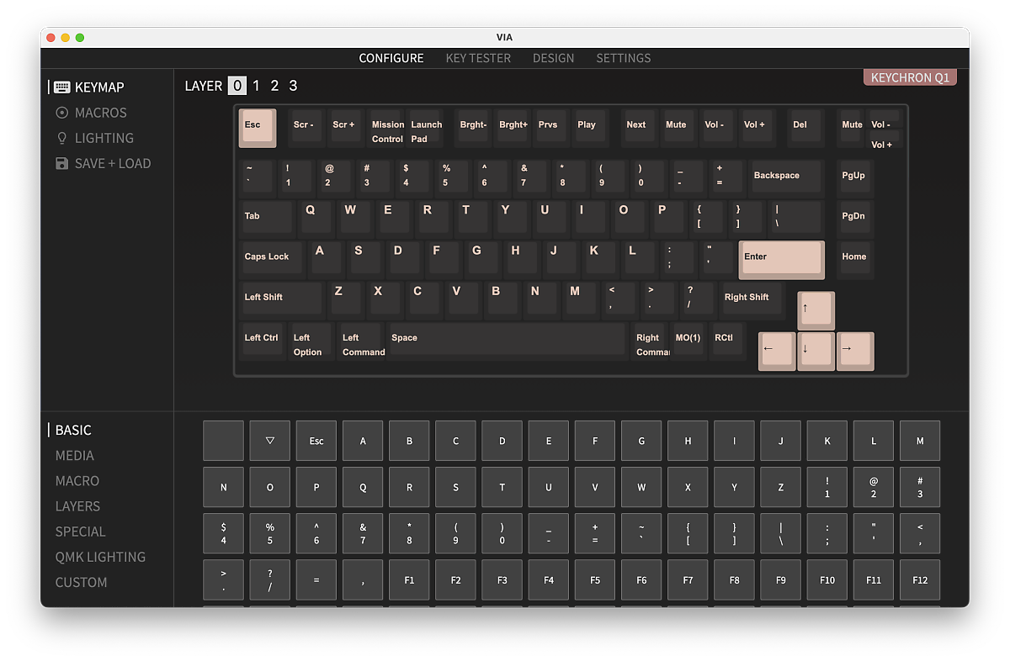Select the Configure tab
The width and height of the screenshot is (1010, 661).
coord(391,58)
